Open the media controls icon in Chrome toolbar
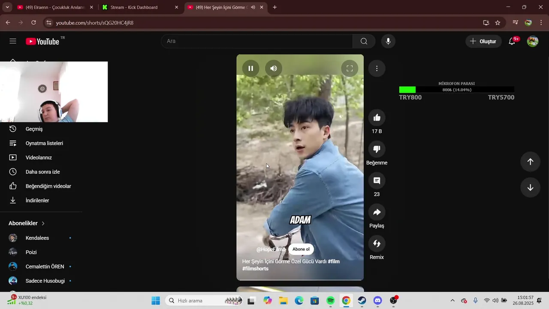 [516, 23]
